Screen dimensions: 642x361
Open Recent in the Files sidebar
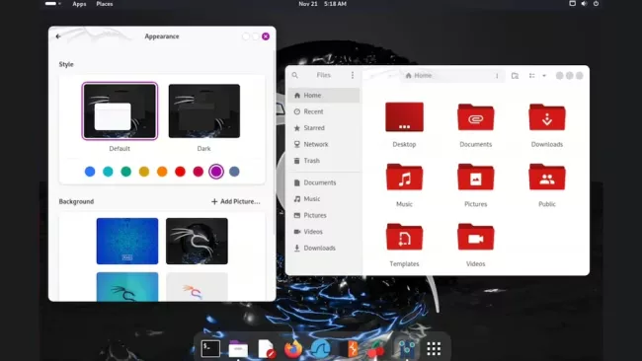click(x=323, y=111)
